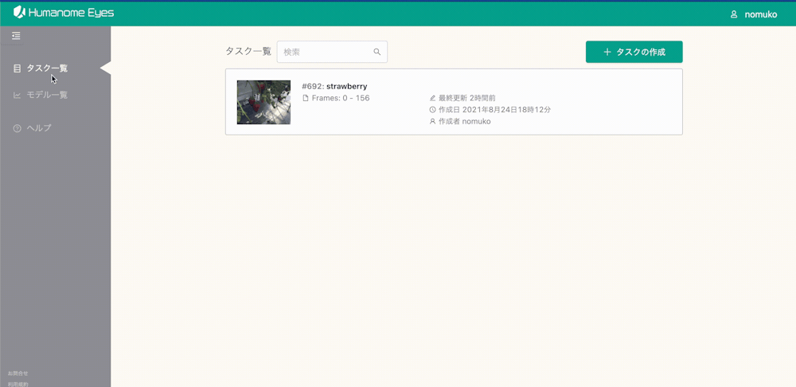Click the clock icon beside 作成日
796x387 pixels.
433,110
